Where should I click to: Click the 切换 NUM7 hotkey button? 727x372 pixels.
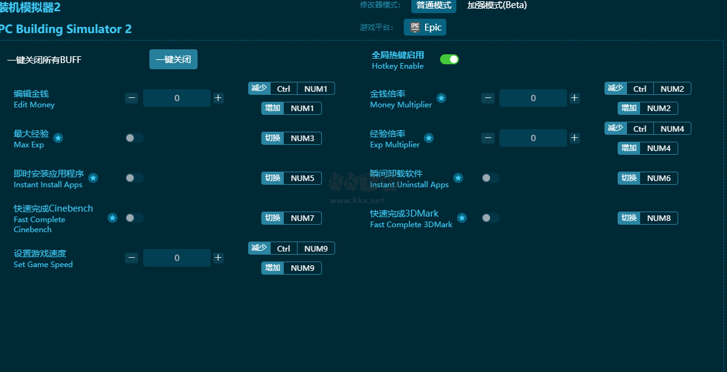tap(292, 218)
